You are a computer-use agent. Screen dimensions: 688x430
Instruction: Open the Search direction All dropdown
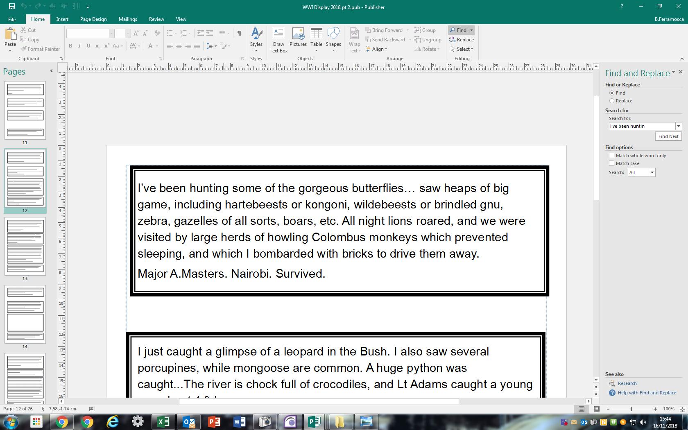coord(652,172)
